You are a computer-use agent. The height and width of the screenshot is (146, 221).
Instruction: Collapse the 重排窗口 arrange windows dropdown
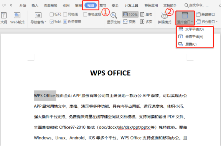click(x=185, y=18)
